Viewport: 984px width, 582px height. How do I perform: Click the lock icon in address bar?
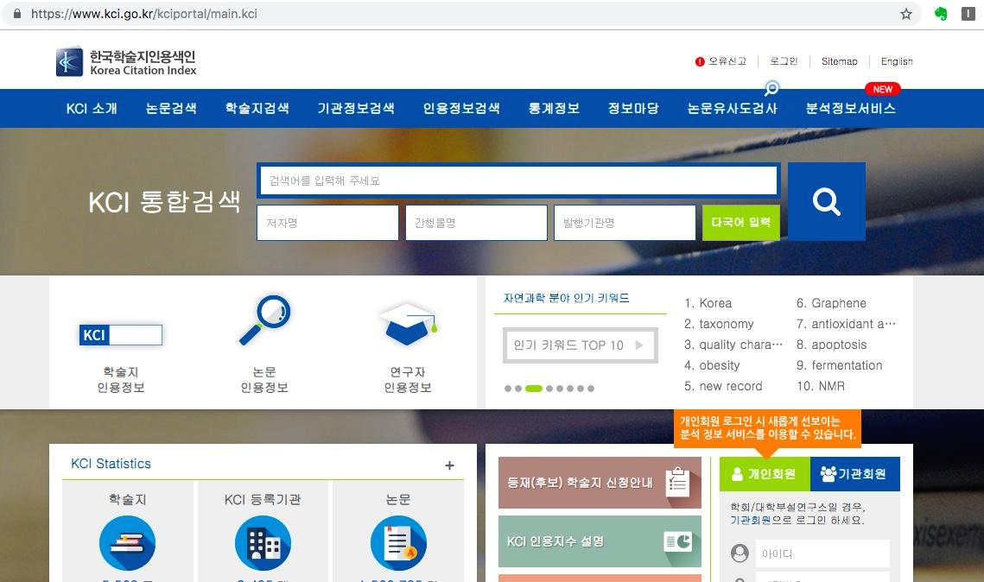17,14
